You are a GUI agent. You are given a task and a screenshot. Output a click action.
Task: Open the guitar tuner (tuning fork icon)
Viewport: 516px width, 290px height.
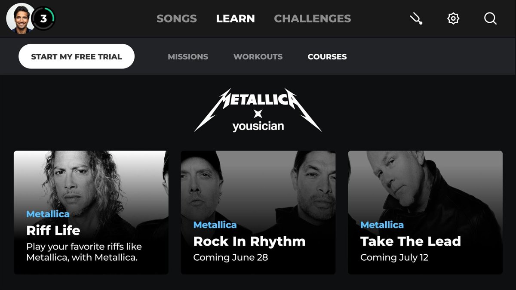416,19
